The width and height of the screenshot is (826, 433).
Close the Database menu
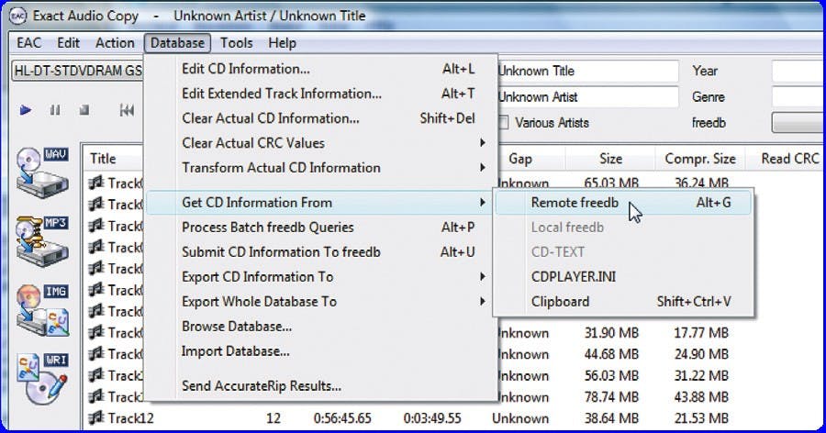(x=177, y=43)
